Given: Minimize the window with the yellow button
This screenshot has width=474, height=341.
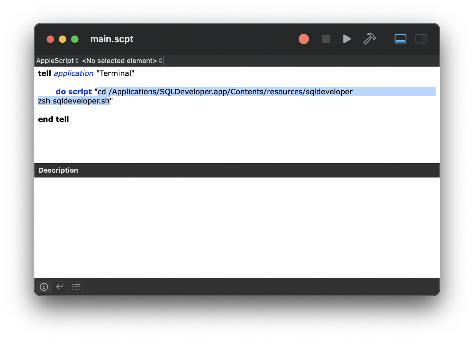Looking at the screenshot, I should point(63,39).
